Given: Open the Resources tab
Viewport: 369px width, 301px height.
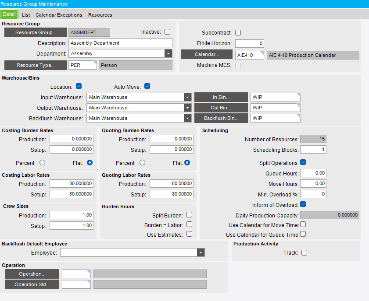Looking at the screenshot, I should click(100, 15).
